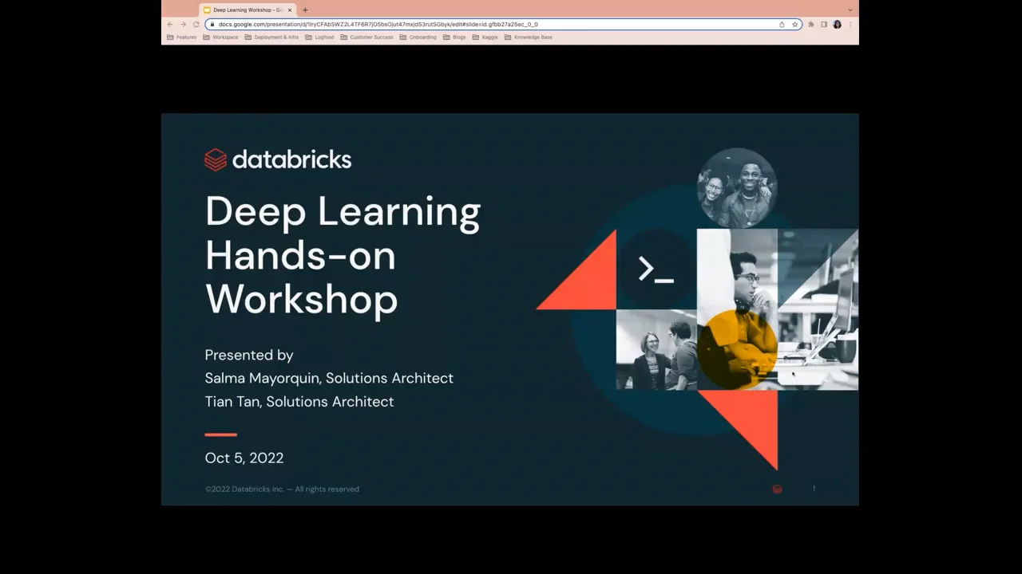1022x574 pixels.
Task: Open a new browser tab
Action: pos(305,10)
